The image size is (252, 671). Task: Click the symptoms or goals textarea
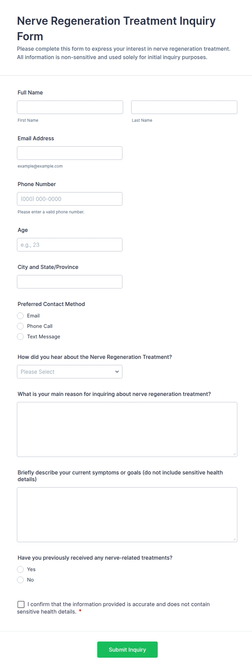click(x=127, y=515)
